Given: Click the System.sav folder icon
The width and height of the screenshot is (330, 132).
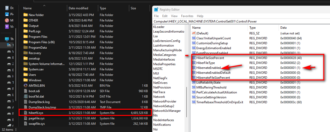Looking at the screenshot, I should [25, 69].
